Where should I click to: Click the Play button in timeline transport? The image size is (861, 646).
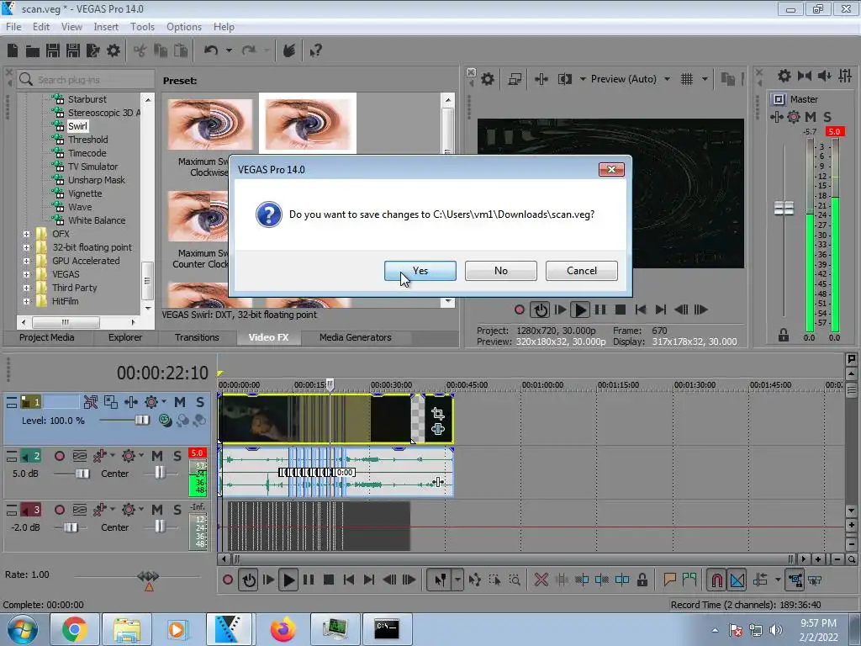[288, 580]
